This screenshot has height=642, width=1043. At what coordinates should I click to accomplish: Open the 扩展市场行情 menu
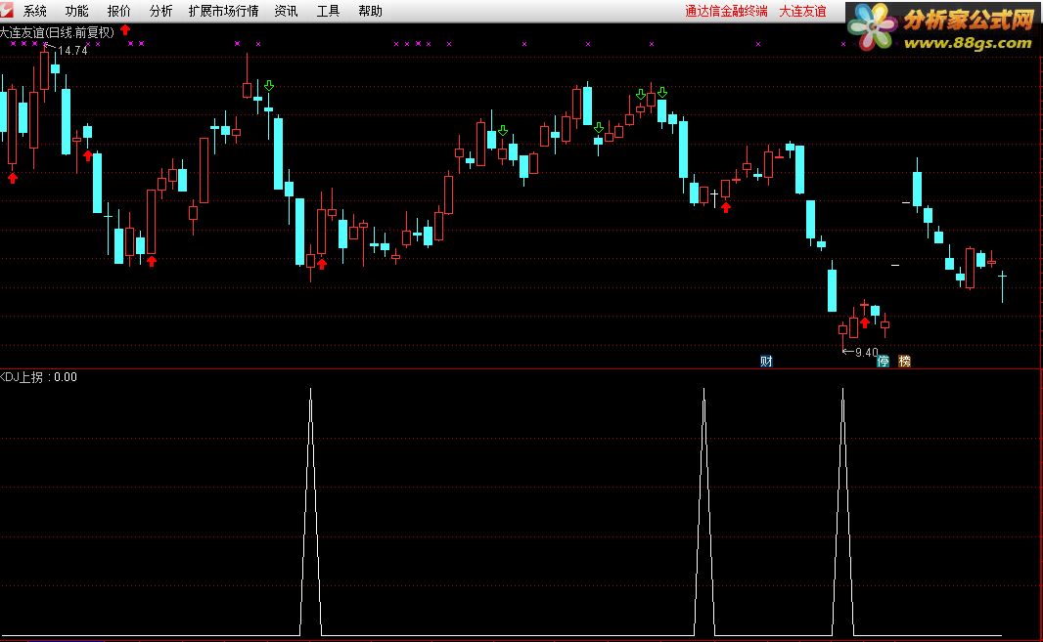223,11
